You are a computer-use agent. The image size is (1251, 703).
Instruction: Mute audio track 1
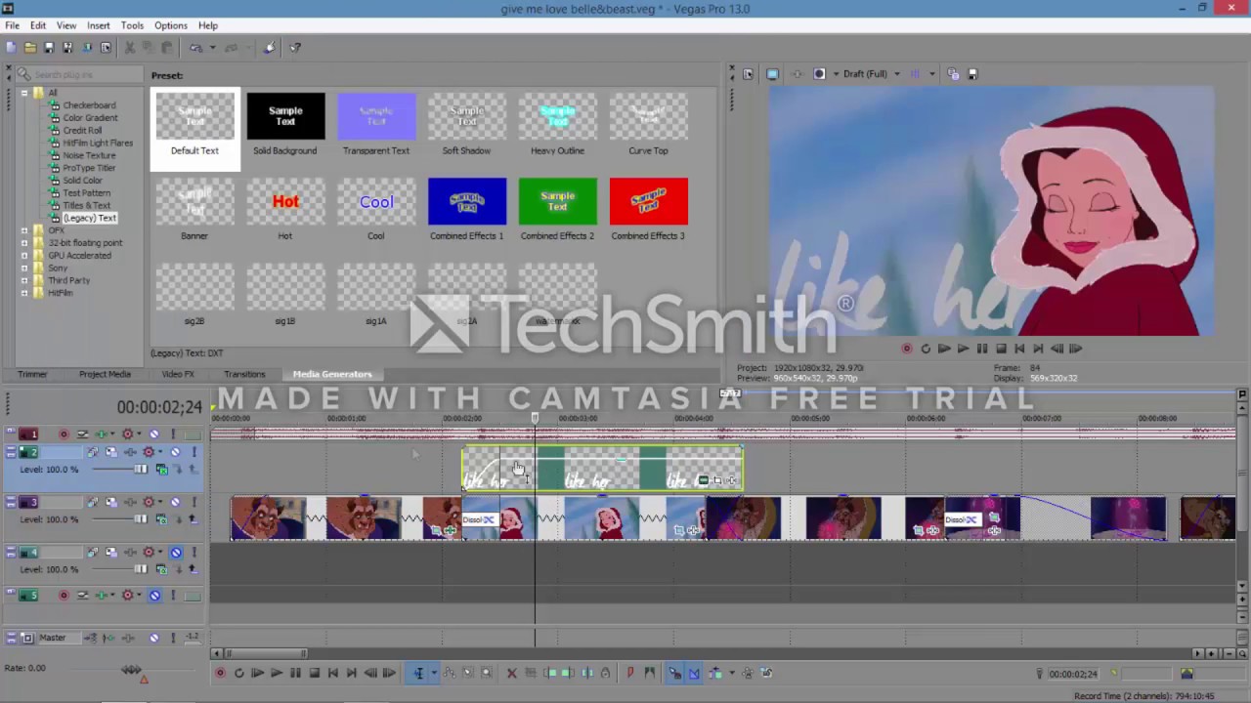coord(154,434)
